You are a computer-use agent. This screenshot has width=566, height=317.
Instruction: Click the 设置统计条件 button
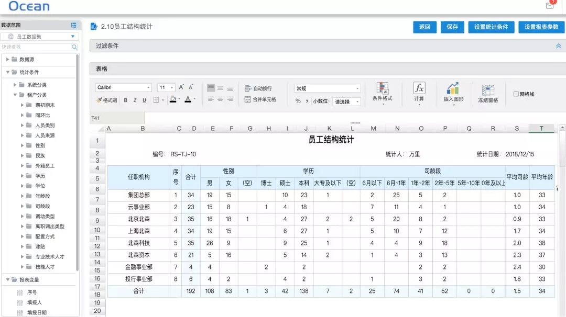point(491,27)
